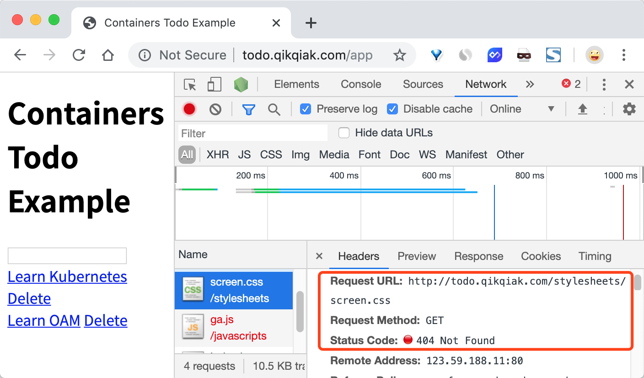The width and height of the screenshot is (644, 378).
Task: Filter requests by Other
Action: [510, 155]
